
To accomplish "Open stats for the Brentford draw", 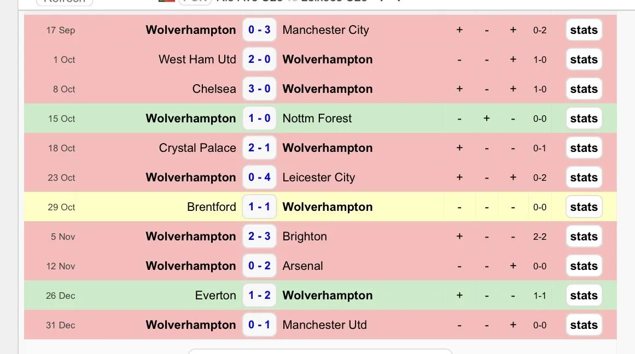I will point(584,207).
